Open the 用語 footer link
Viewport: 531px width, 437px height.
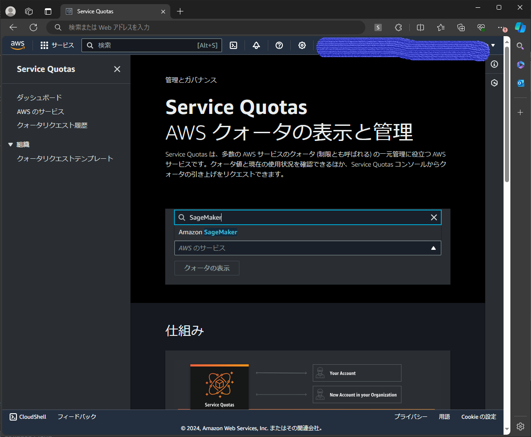coord(444,417)
